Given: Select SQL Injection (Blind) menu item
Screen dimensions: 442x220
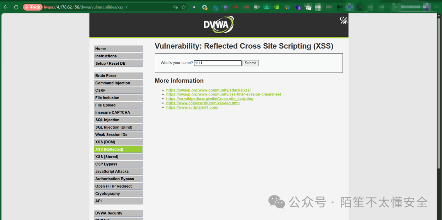Looking at the screenshot, I should click(118, 127).
